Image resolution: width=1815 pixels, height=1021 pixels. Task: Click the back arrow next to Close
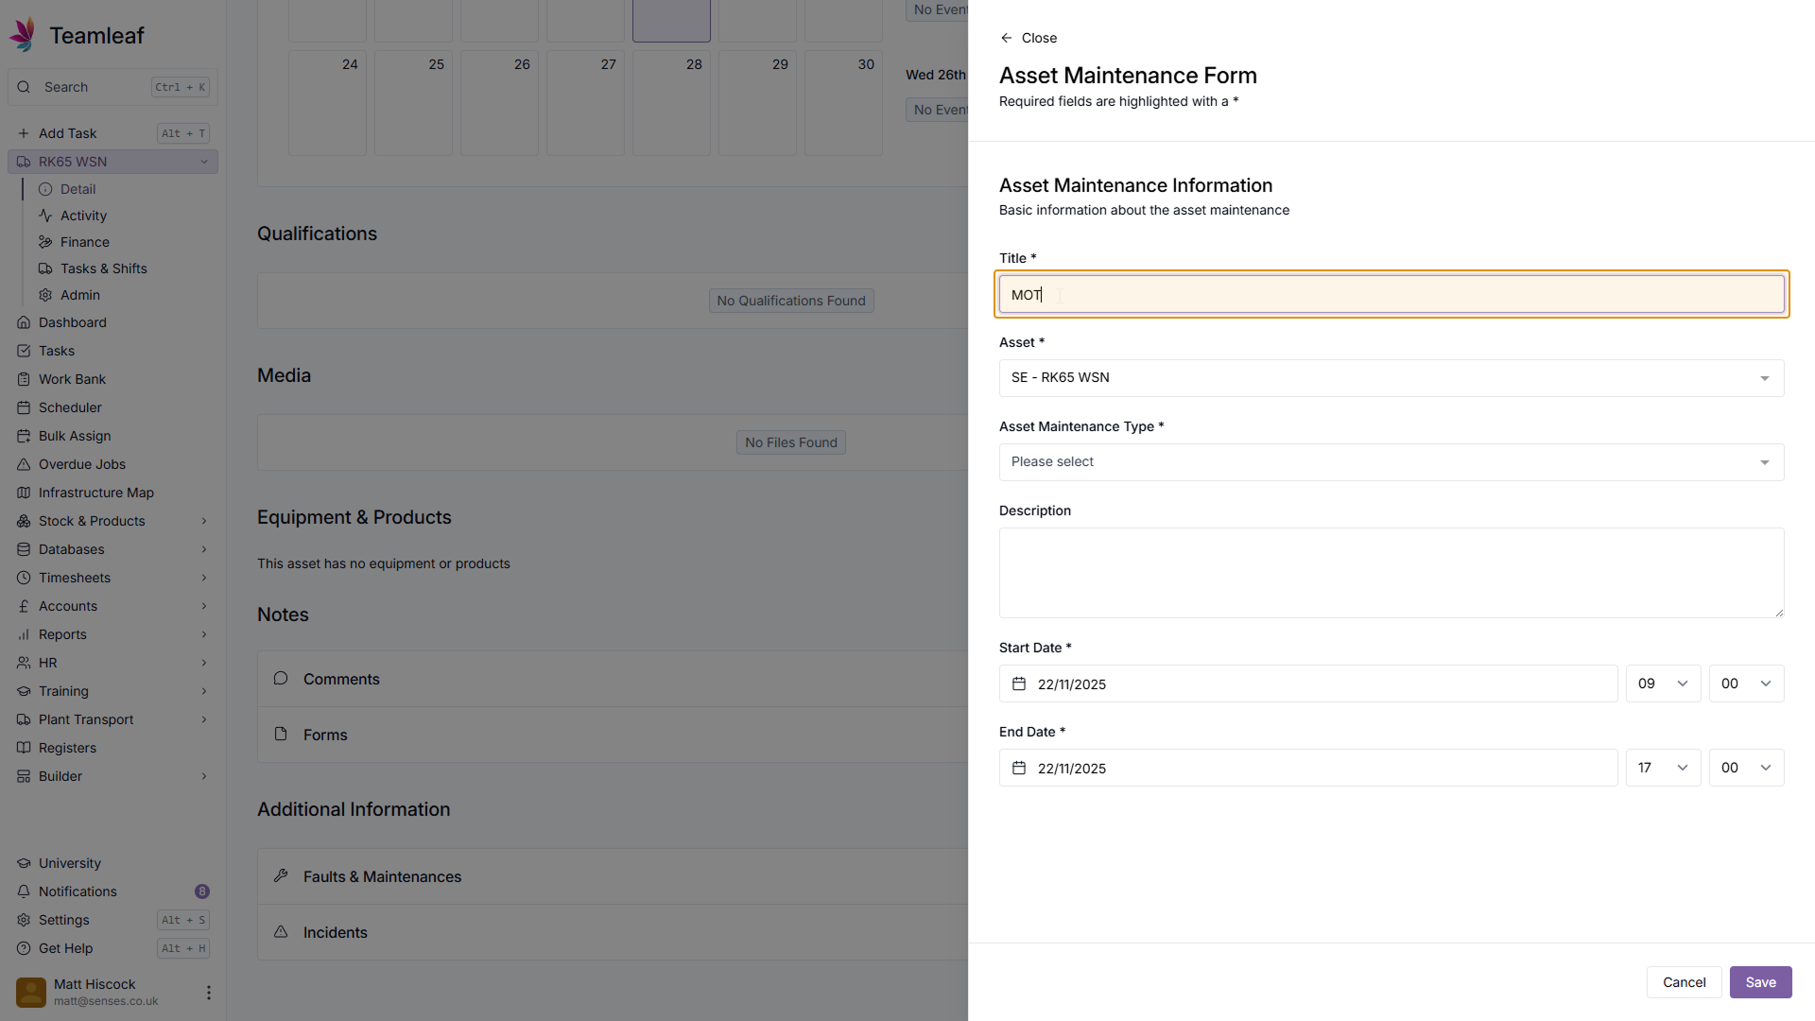[1006, 38]
